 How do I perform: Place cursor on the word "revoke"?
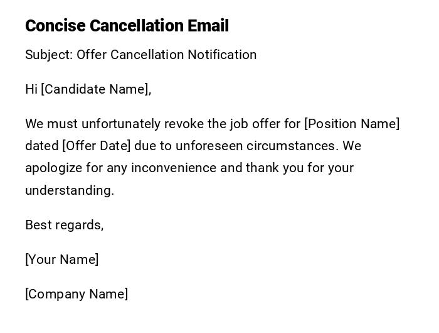184,124
